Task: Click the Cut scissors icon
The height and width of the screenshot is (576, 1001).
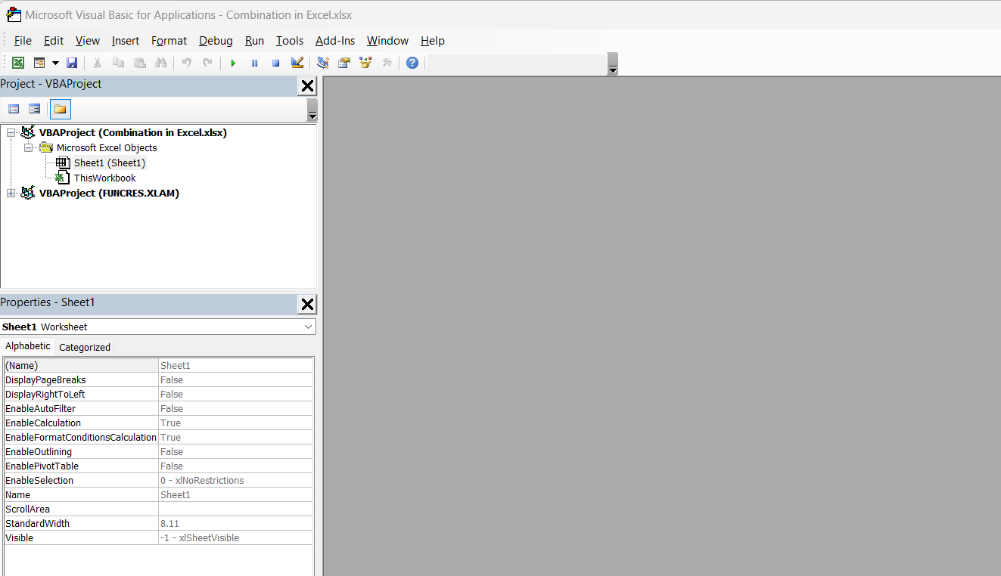Action: point(97,63)
